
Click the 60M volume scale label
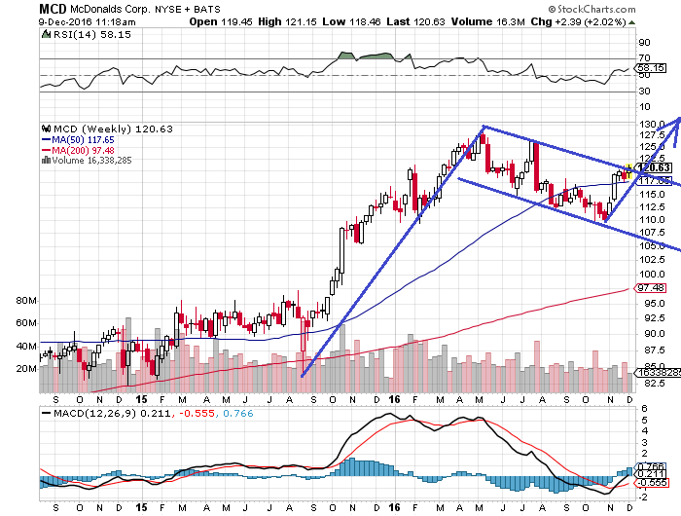26,323
